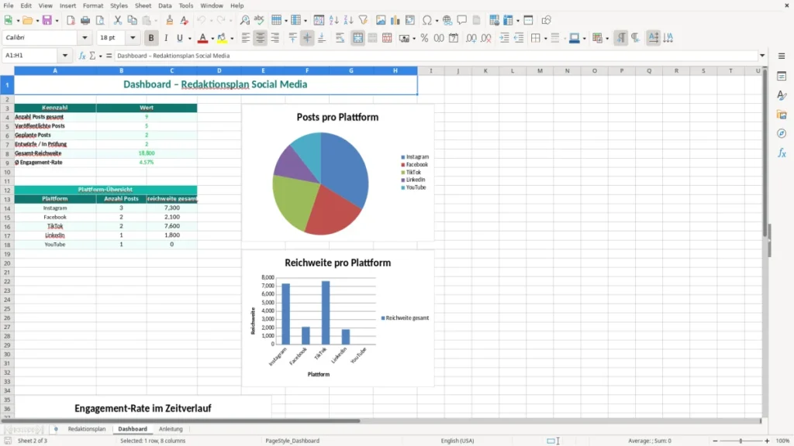Toggle Wrap Text
The height and width of the screenshot is (446, 794).
[x=340, y=38]
